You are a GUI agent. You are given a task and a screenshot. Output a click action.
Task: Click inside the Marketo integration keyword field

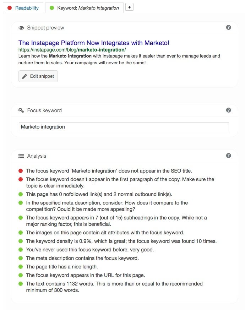pos(124,127)
